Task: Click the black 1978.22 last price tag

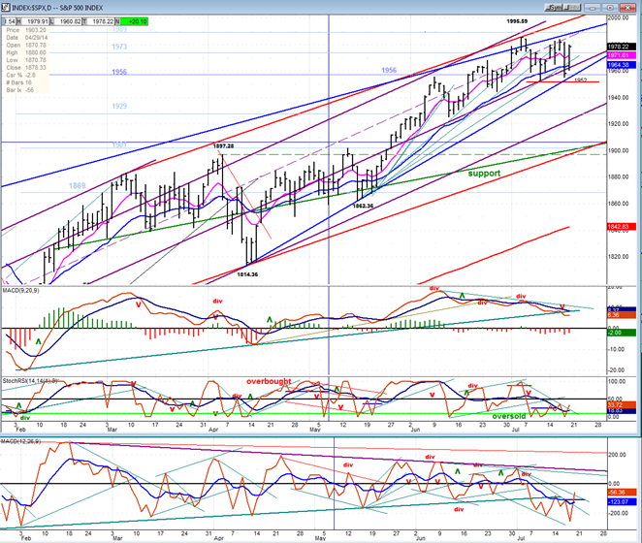Action: point(621,47)
